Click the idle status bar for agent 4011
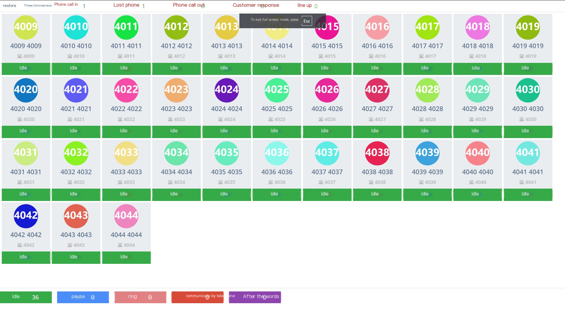This screenshot has width=565, height=317. pyautogui.click(x=126, y=68)
